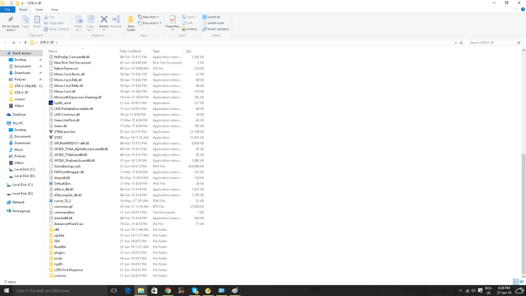Click Invert selection in ribbon
Viewport: 526px width, 296px height.
click(216, 29)
